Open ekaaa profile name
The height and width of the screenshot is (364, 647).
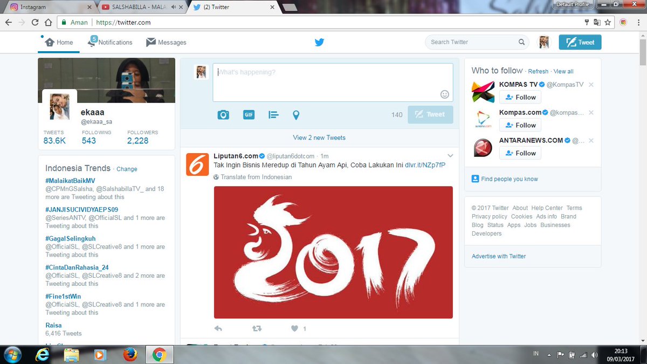pos(92,113)
